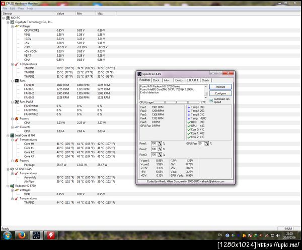
Task: Click the taskbar clock showing 21:25
Action: point(289,235)
